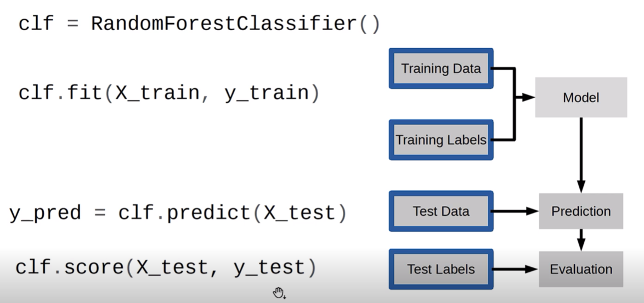Viewport: 644px width, 303px height.
Task: Click y_test argument in score call
Action: pyautogui.click(x=270, y=268)
